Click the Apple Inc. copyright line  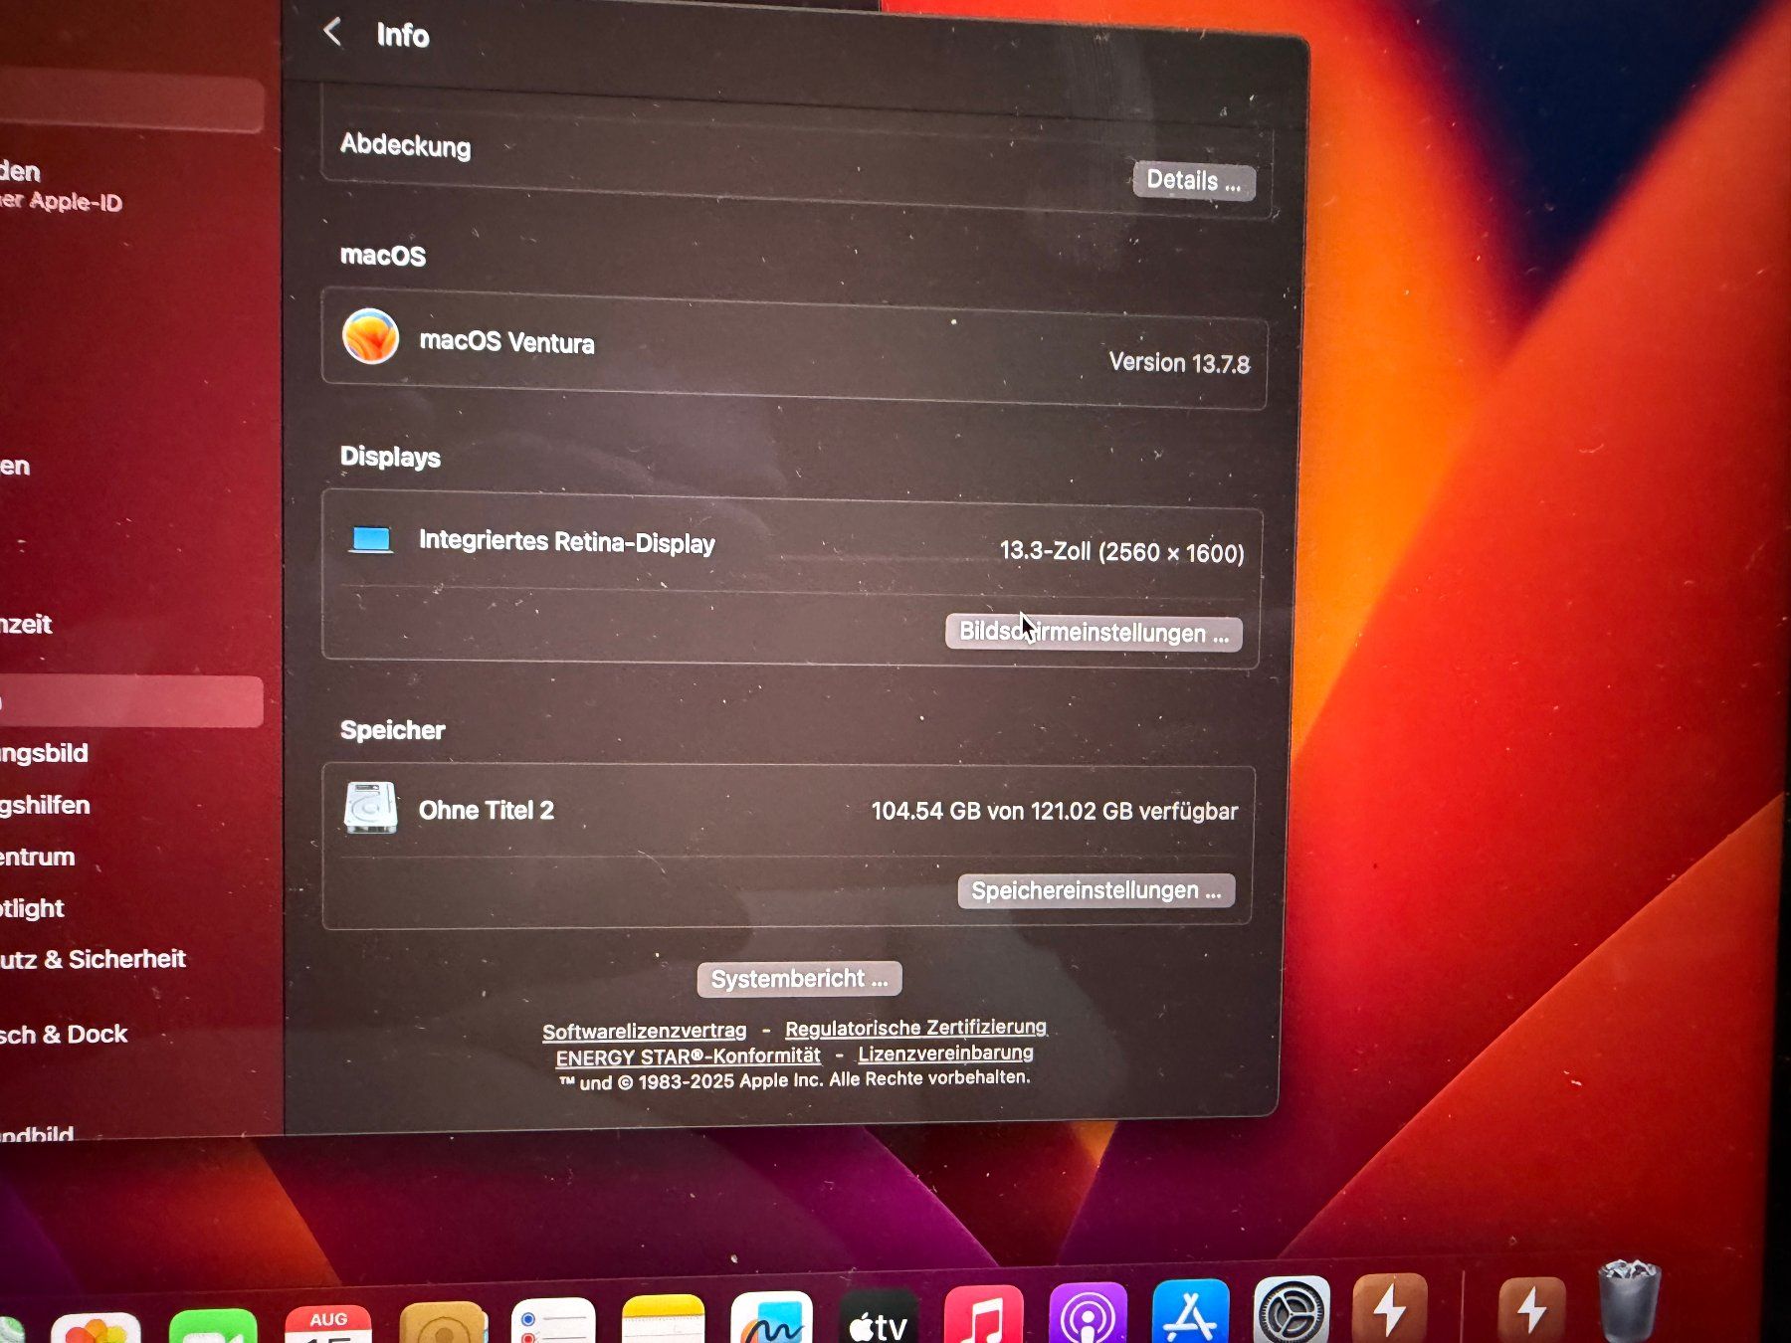click(x=794, y=1080)
